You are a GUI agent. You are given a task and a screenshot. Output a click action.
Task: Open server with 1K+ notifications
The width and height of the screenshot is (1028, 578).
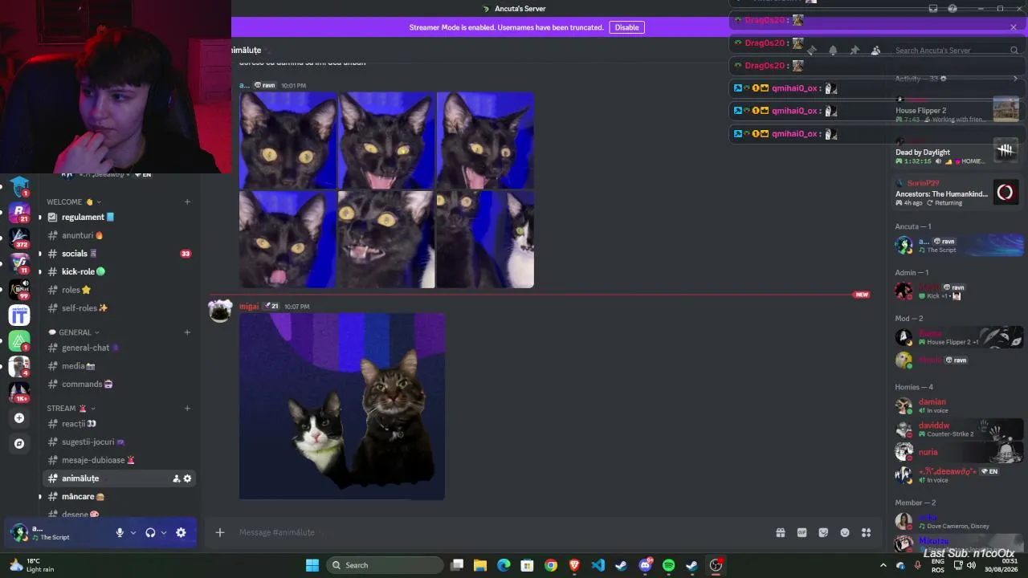(x=19, y=393)
